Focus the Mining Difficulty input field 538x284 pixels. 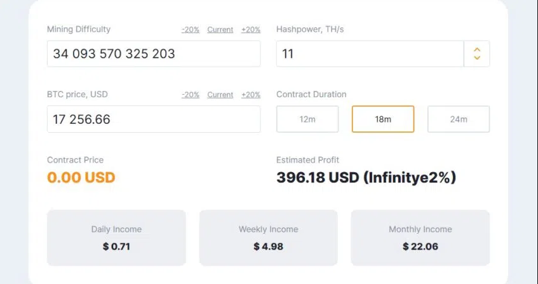coord(153,54)
